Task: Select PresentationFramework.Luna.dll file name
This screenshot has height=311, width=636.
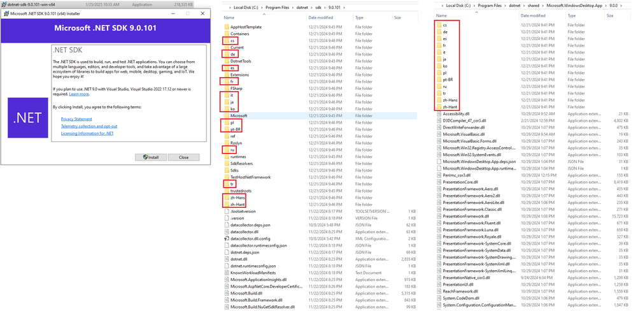Action: (470, 230)
